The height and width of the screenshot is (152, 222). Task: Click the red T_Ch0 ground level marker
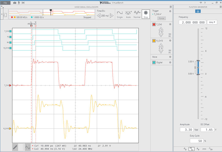tap(10, 85)
